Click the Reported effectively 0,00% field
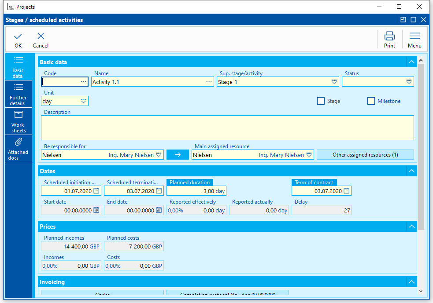This screenshot has width=433, height=303. [x=196, y=210]
